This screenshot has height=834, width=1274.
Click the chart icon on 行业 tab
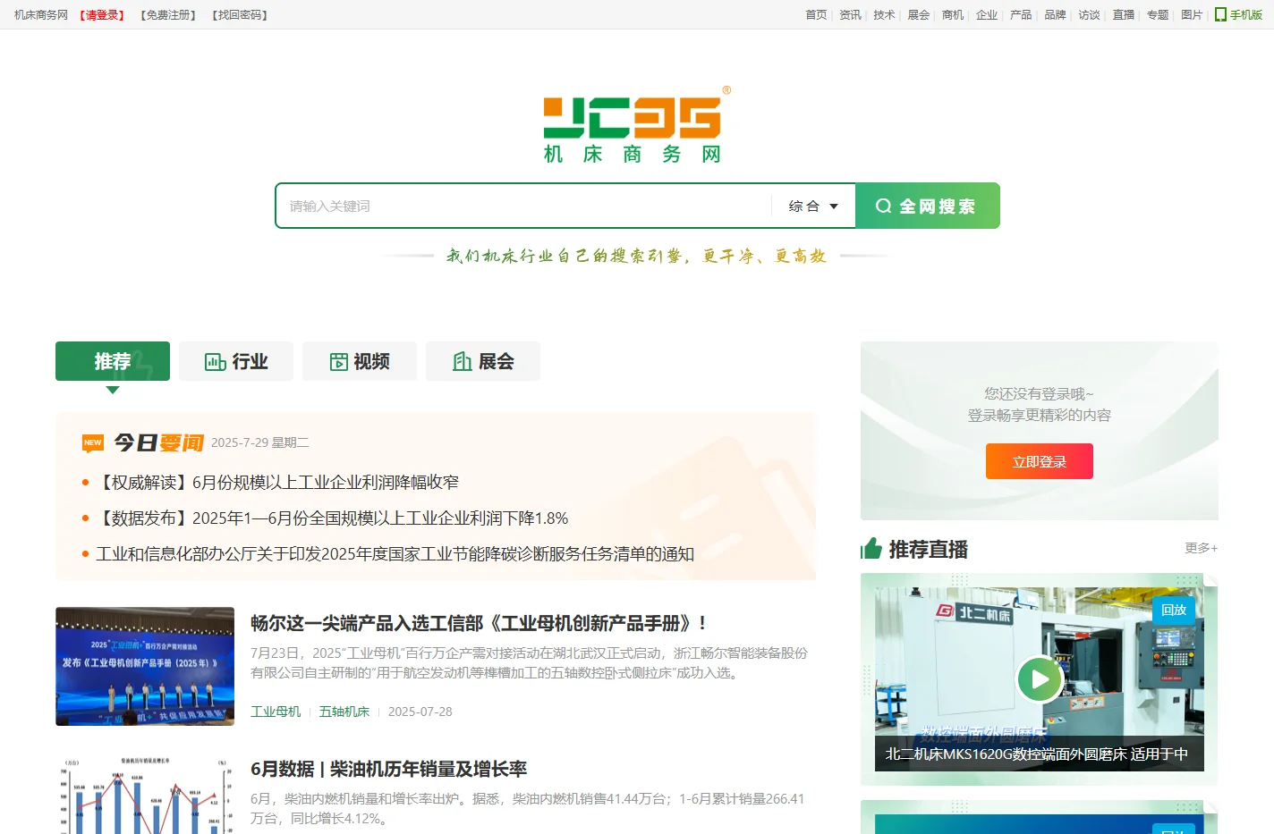215,362
